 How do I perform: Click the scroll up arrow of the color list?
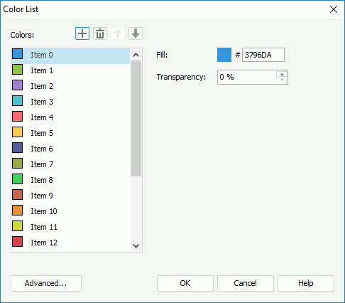click(x=136, y=55)
